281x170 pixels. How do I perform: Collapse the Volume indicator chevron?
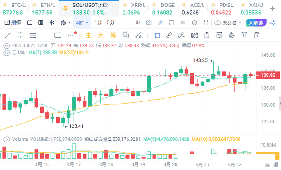(6, 139)
